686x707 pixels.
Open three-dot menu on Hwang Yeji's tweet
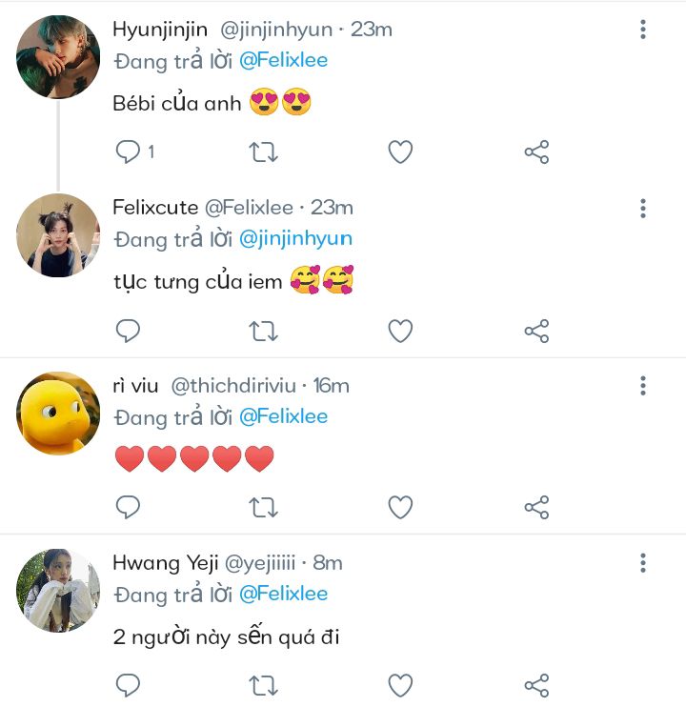point(643,563)
